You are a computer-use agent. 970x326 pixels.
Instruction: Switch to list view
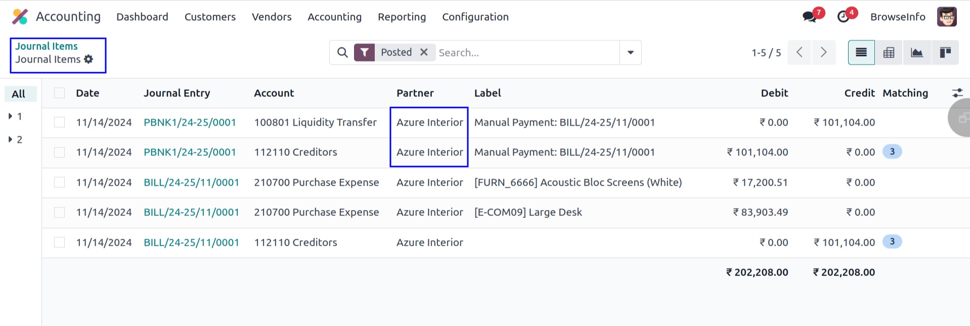point(861,52)
